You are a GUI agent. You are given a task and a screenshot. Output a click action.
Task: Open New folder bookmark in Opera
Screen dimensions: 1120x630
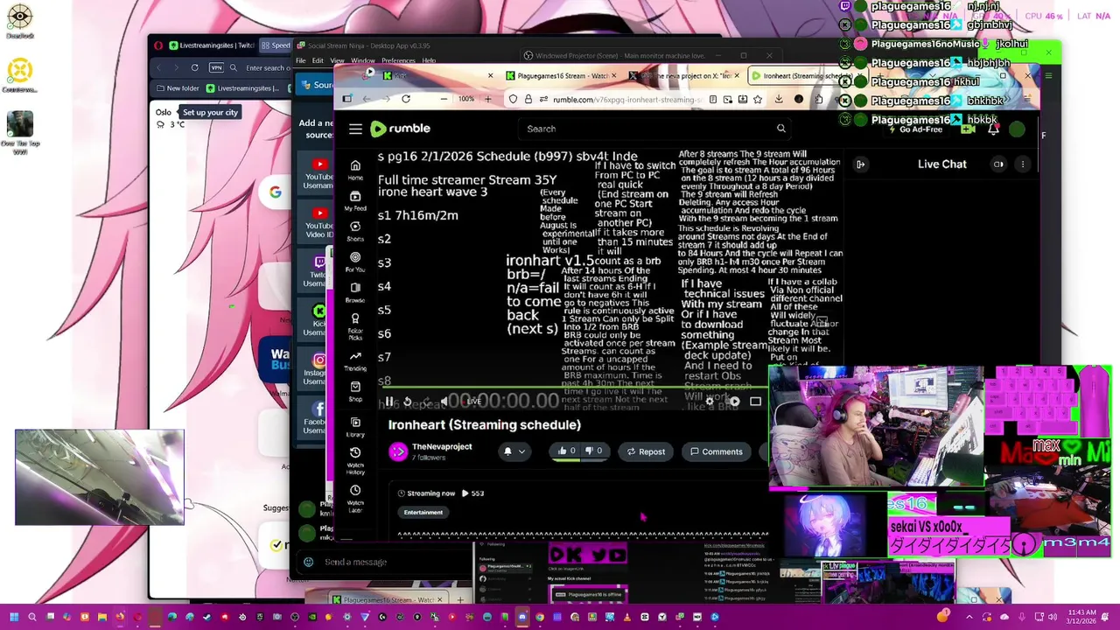(x=178, y=88)
